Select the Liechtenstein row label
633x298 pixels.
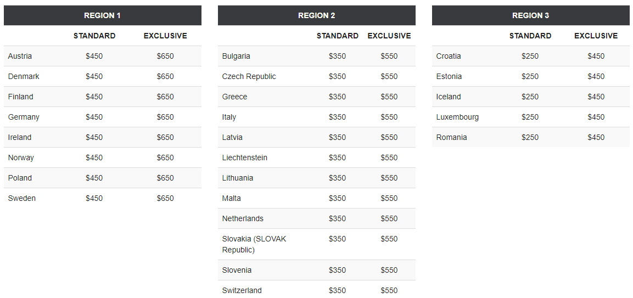pyautogui.click(x=245, y=158)
